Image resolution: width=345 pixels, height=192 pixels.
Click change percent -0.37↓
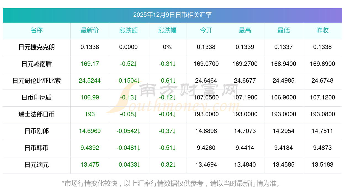click(167, 131)
